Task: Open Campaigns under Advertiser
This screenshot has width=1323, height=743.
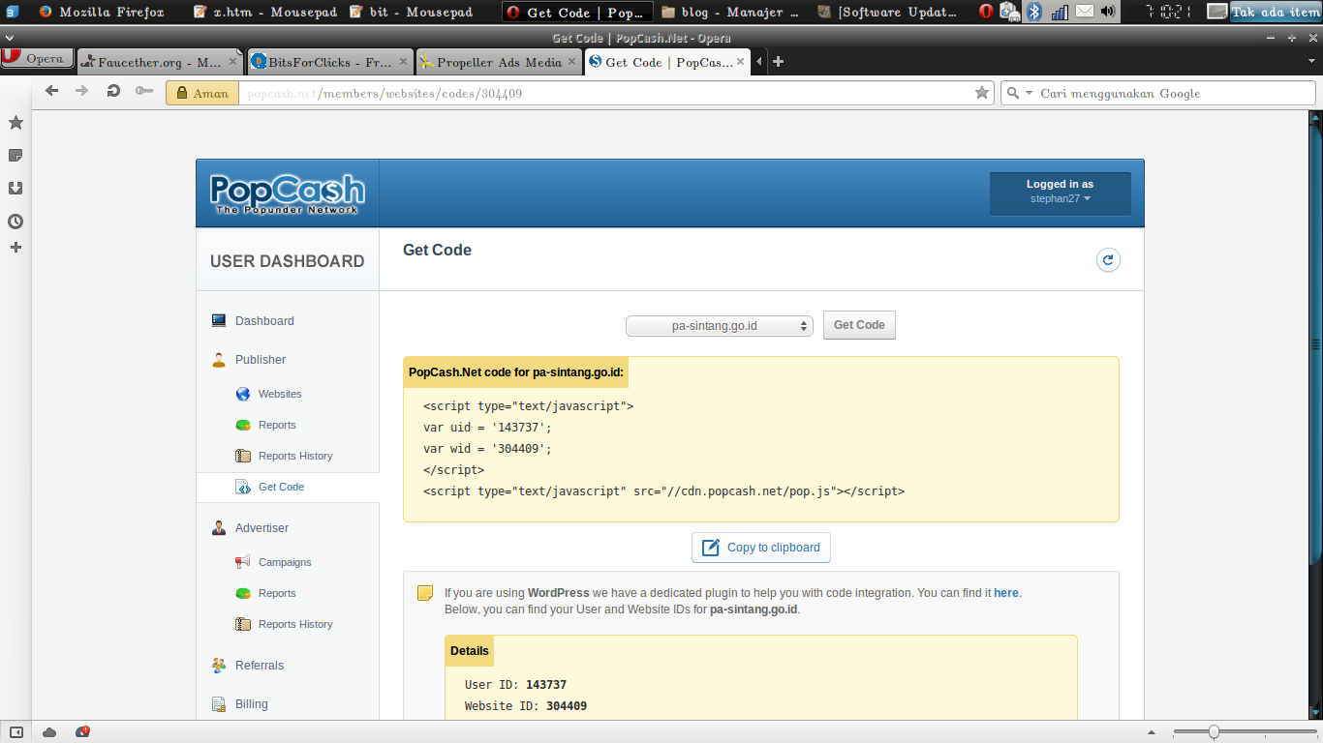Action: click(x=285, y=563)
